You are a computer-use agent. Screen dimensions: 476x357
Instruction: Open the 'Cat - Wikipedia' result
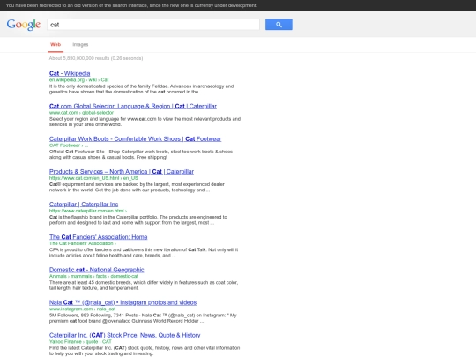[x=70, y=73]
